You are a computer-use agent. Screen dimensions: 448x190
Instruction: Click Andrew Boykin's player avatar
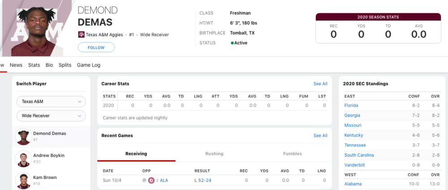(23, 158)
